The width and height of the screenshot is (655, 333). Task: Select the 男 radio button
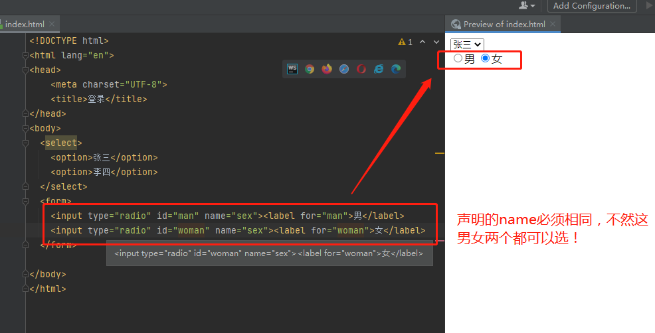pos(458,58)
